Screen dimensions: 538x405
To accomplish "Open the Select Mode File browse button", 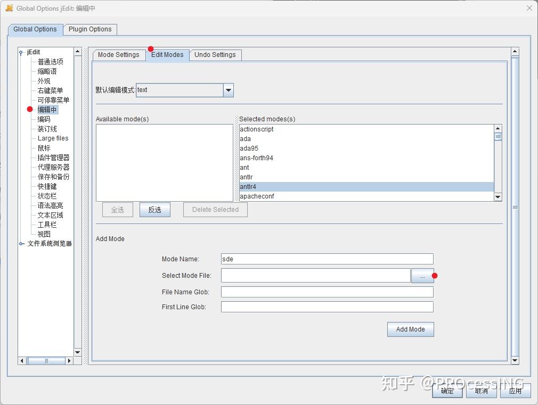I will [423, 276].
